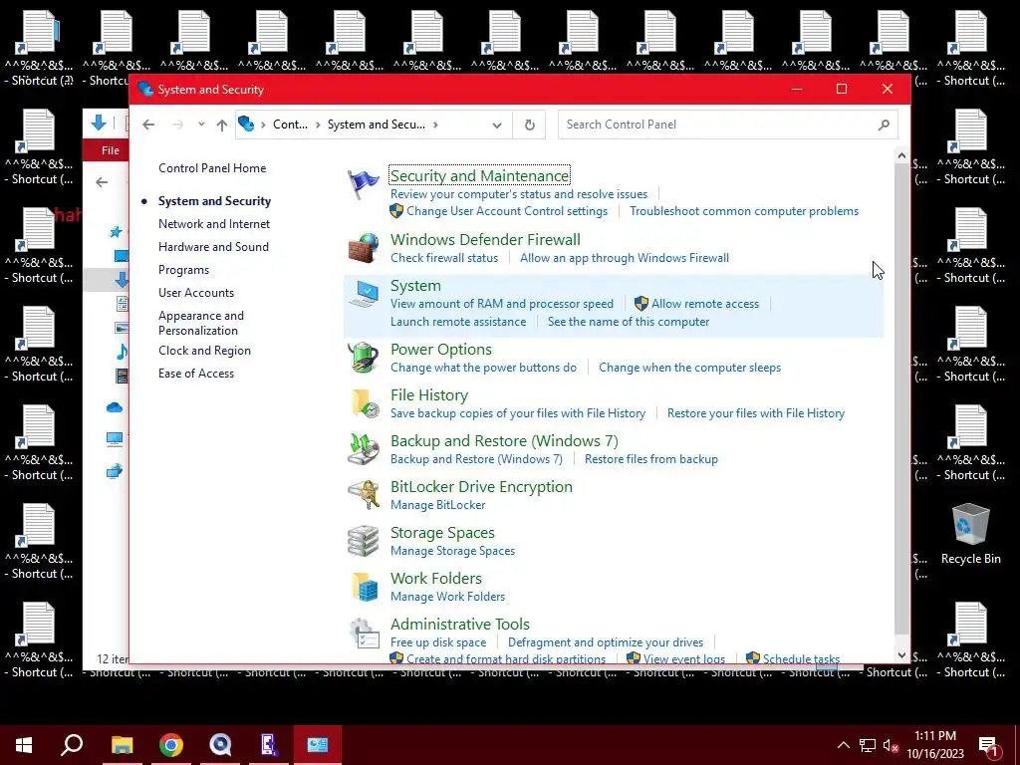Click Manage Work Folders
This screenshot has height=765, width=1020.
tap(447, 597)
